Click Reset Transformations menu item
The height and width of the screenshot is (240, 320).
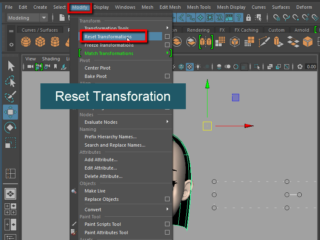[108, 37]
